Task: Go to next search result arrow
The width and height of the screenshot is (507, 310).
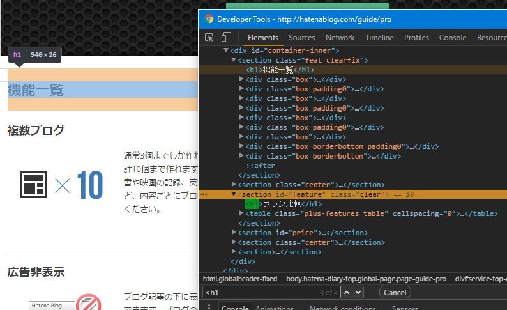Action: [x=358, y=293]
